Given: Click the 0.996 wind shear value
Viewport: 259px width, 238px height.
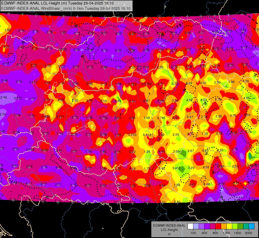Looking at the screenshot, I should click(63, 49).
